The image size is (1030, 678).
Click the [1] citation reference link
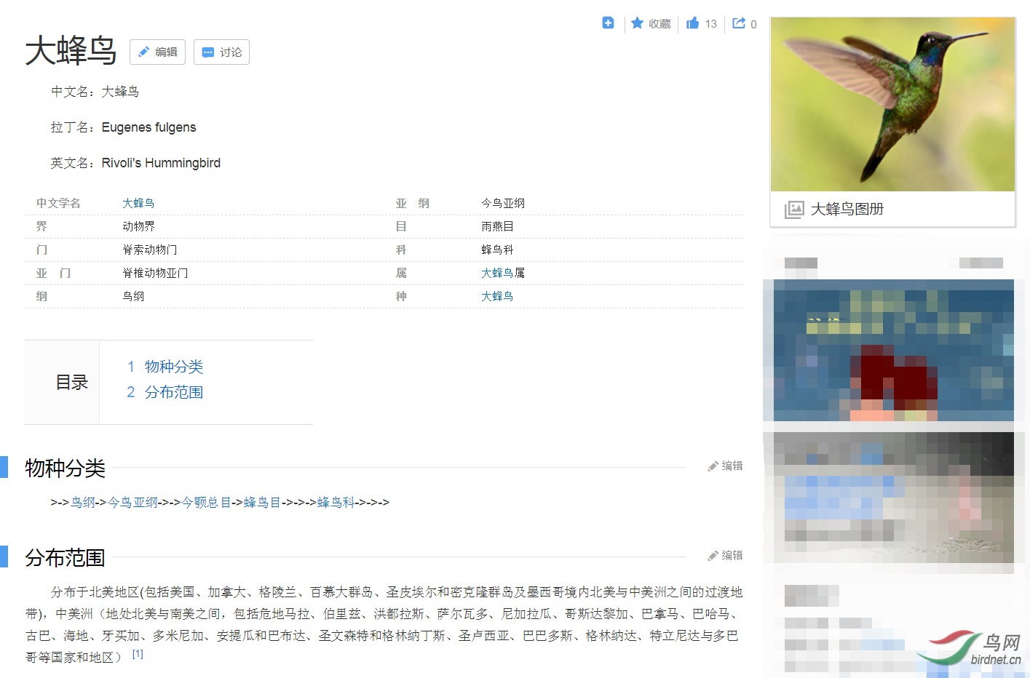click(136, 653)
